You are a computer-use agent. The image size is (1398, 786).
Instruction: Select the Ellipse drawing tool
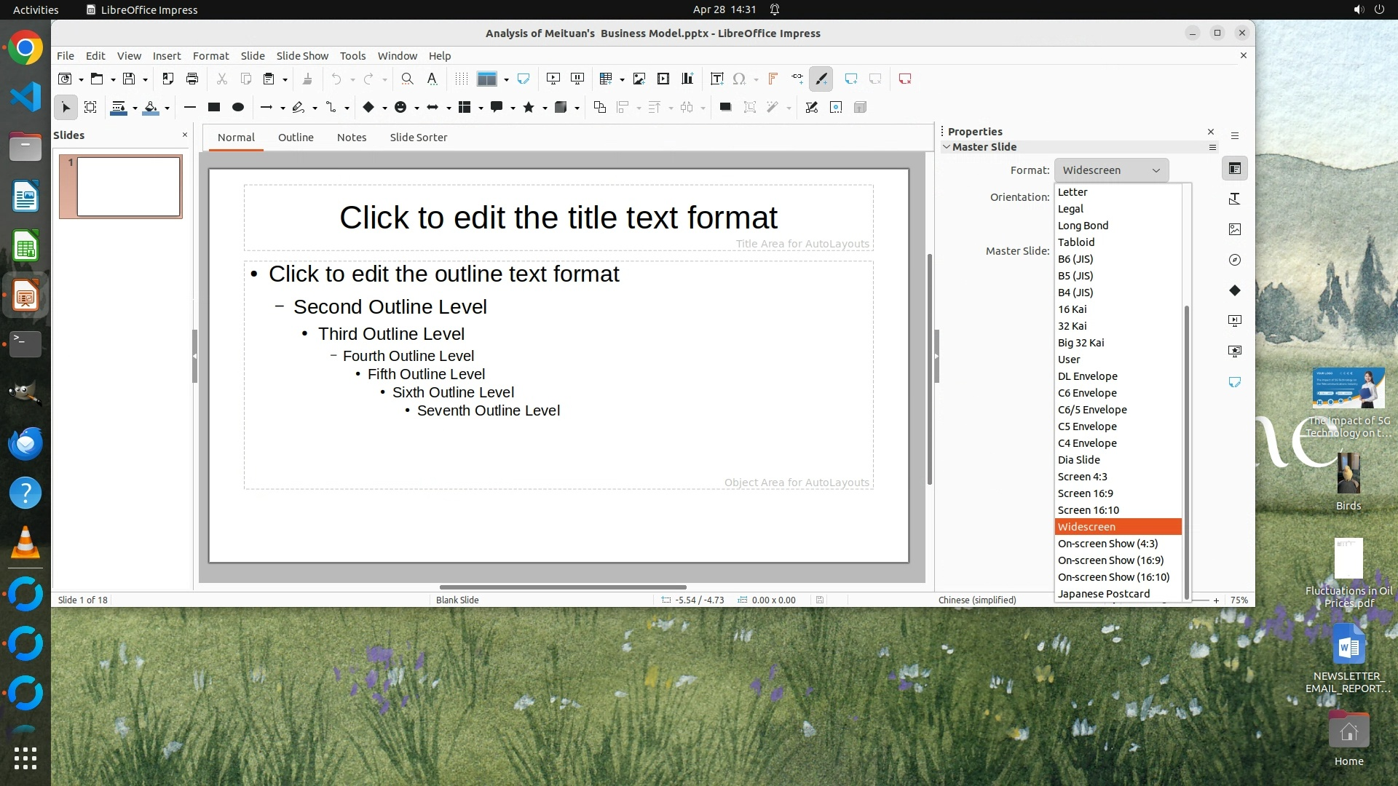[x=238, y=107]
